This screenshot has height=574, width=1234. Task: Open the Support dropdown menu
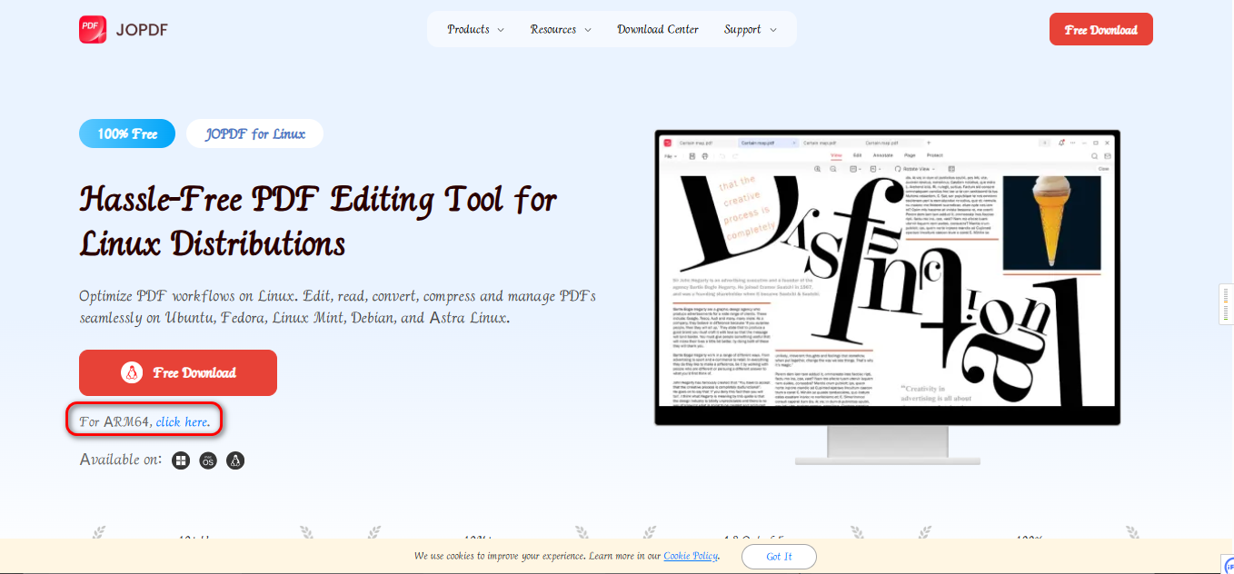[x=751, y=29]
